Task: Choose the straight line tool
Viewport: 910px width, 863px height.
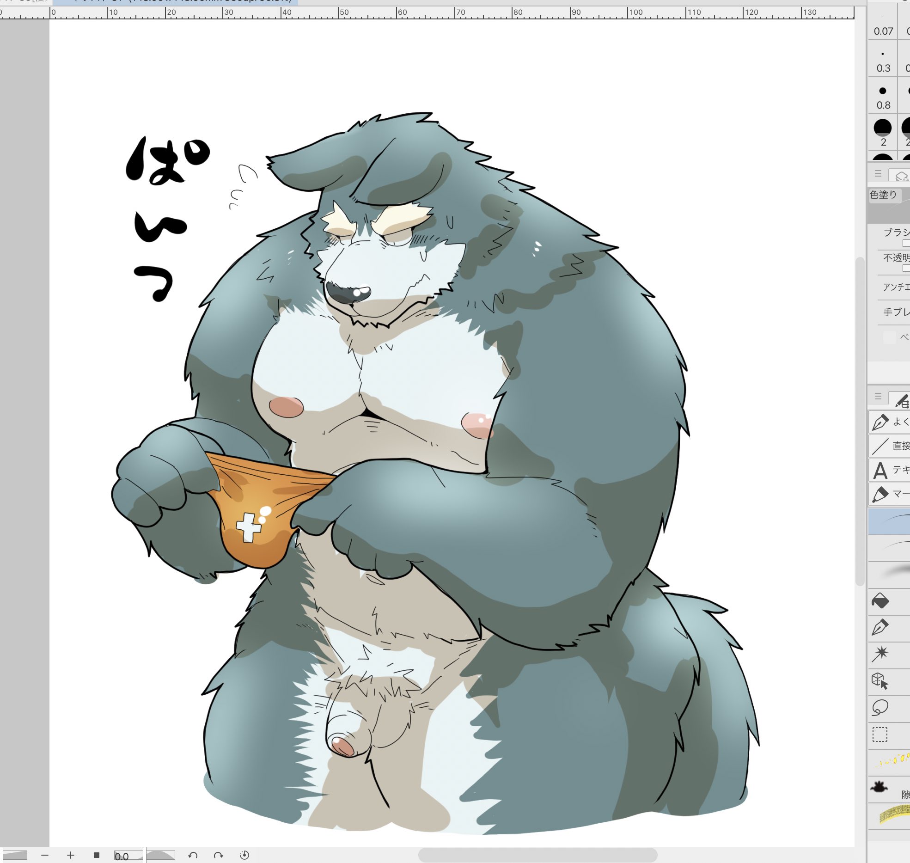Action: (880, 446)
